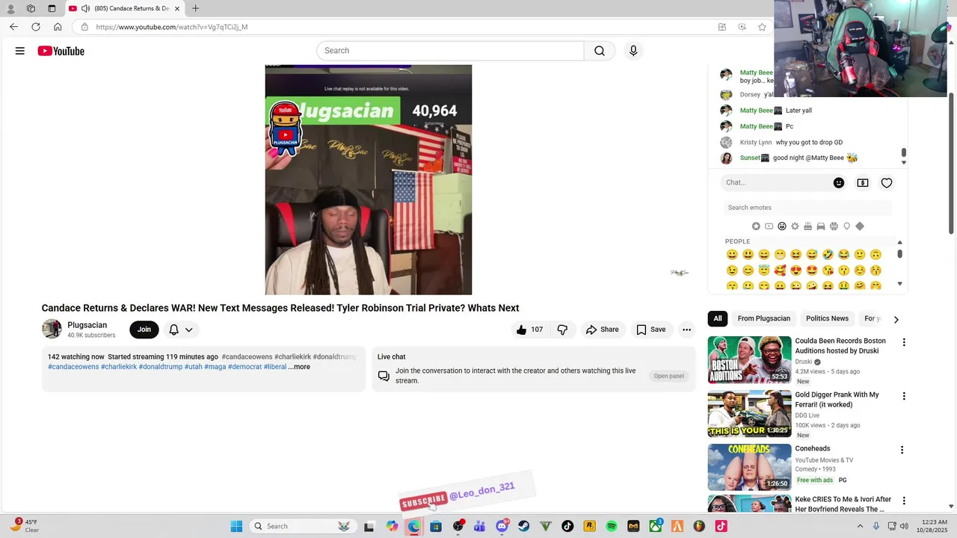Click the Plugsacian channel avatar

point(52,330)
